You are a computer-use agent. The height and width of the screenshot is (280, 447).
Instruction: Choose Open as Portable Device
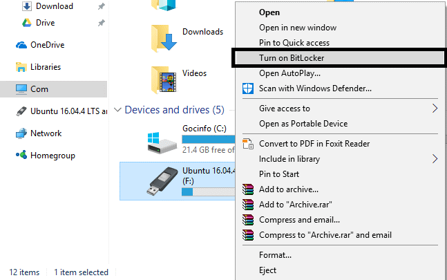tap(303, 124)
